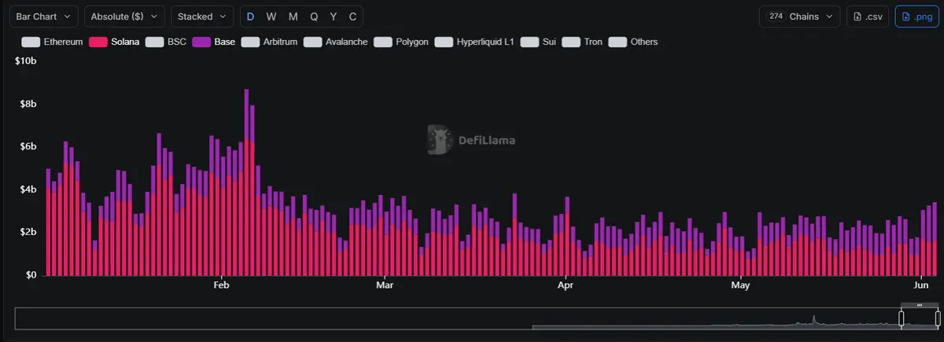
Task: Select the monthly M interval
Action: click(x=293, y=17)
